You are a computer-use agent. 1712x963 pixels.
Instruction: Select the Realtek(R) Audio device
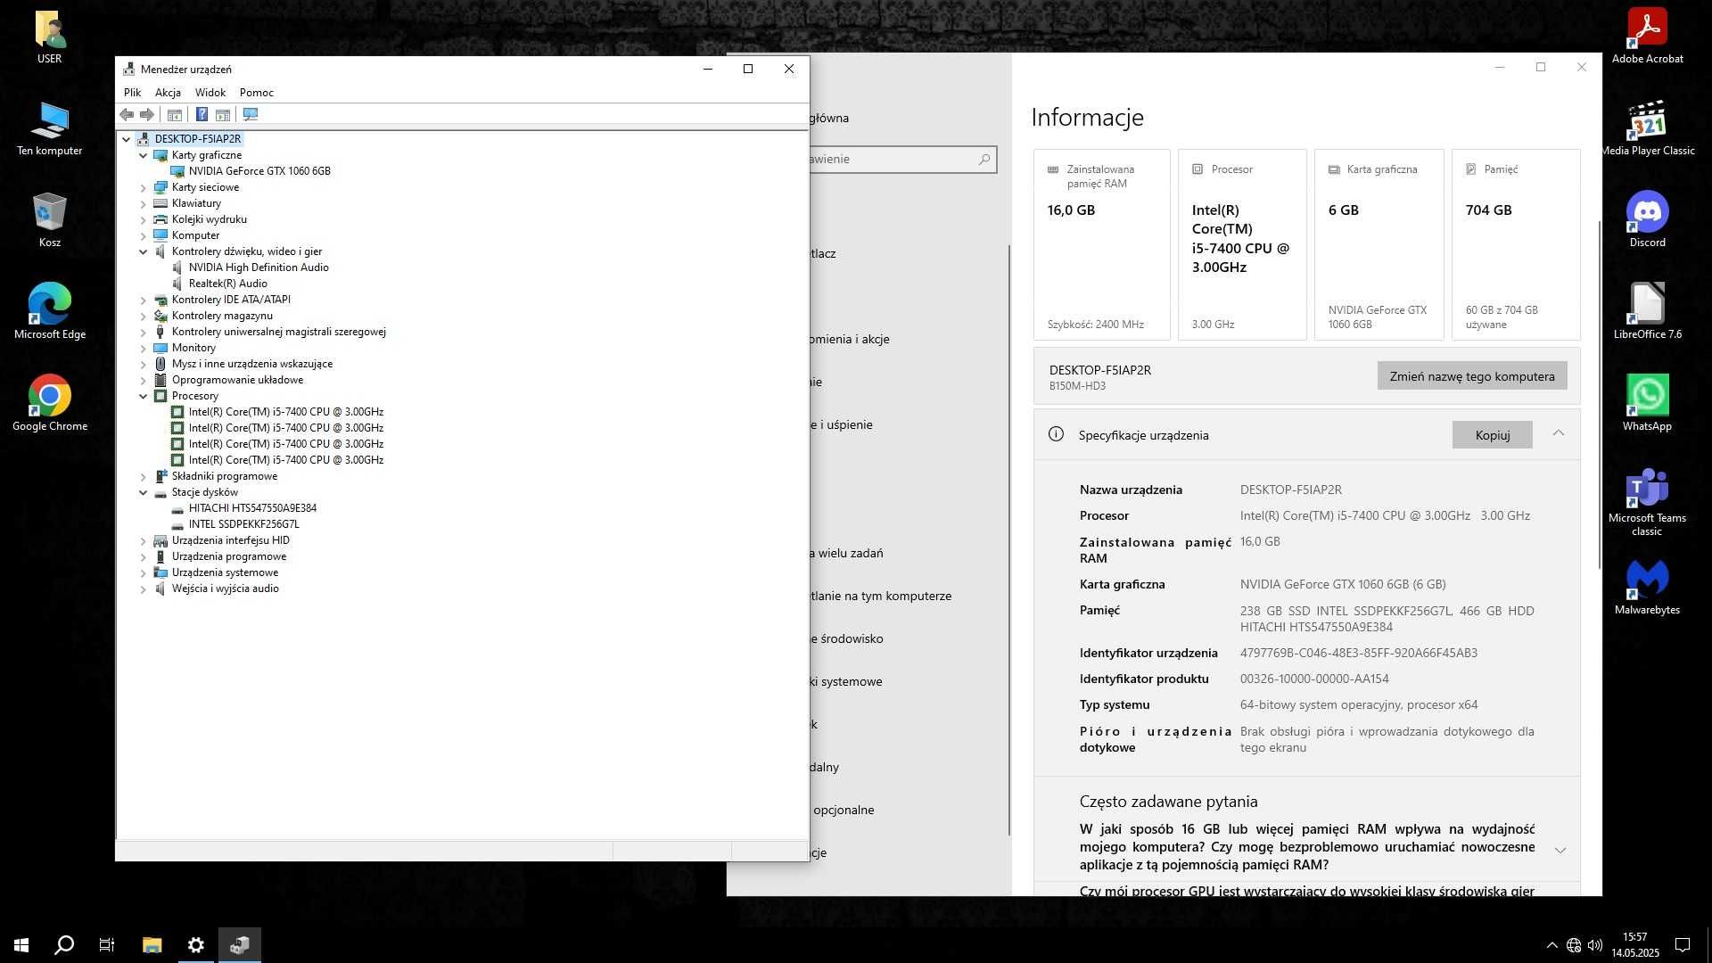pyautogui.click(x=227, y=284)
